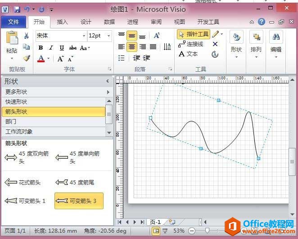Open the 工作流对象 stencil
Viewport: 298px width, 239px height.
(x=54, y=132)
